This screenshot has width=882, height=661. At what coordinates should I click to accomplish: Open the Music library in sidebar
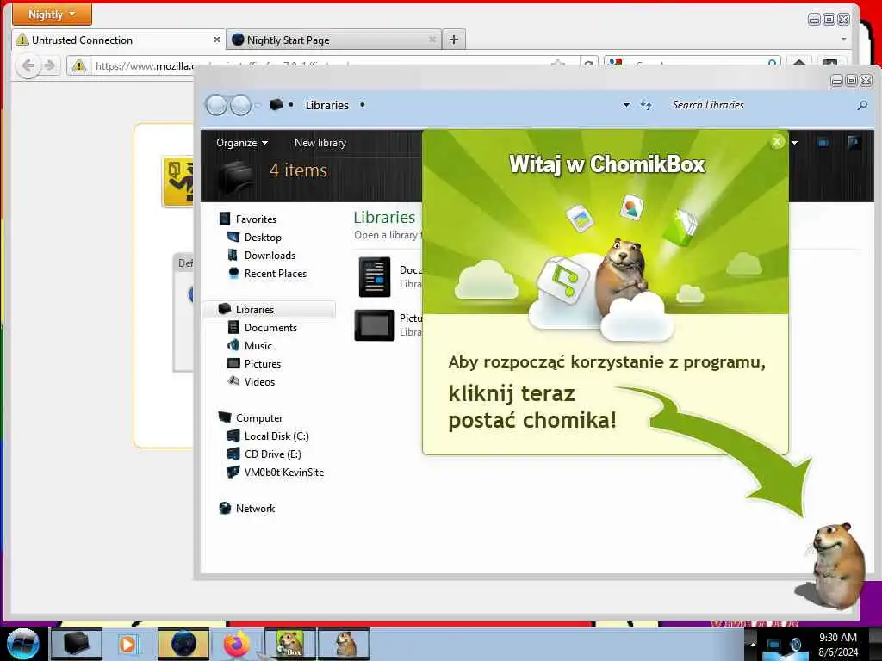click(249, 346)
